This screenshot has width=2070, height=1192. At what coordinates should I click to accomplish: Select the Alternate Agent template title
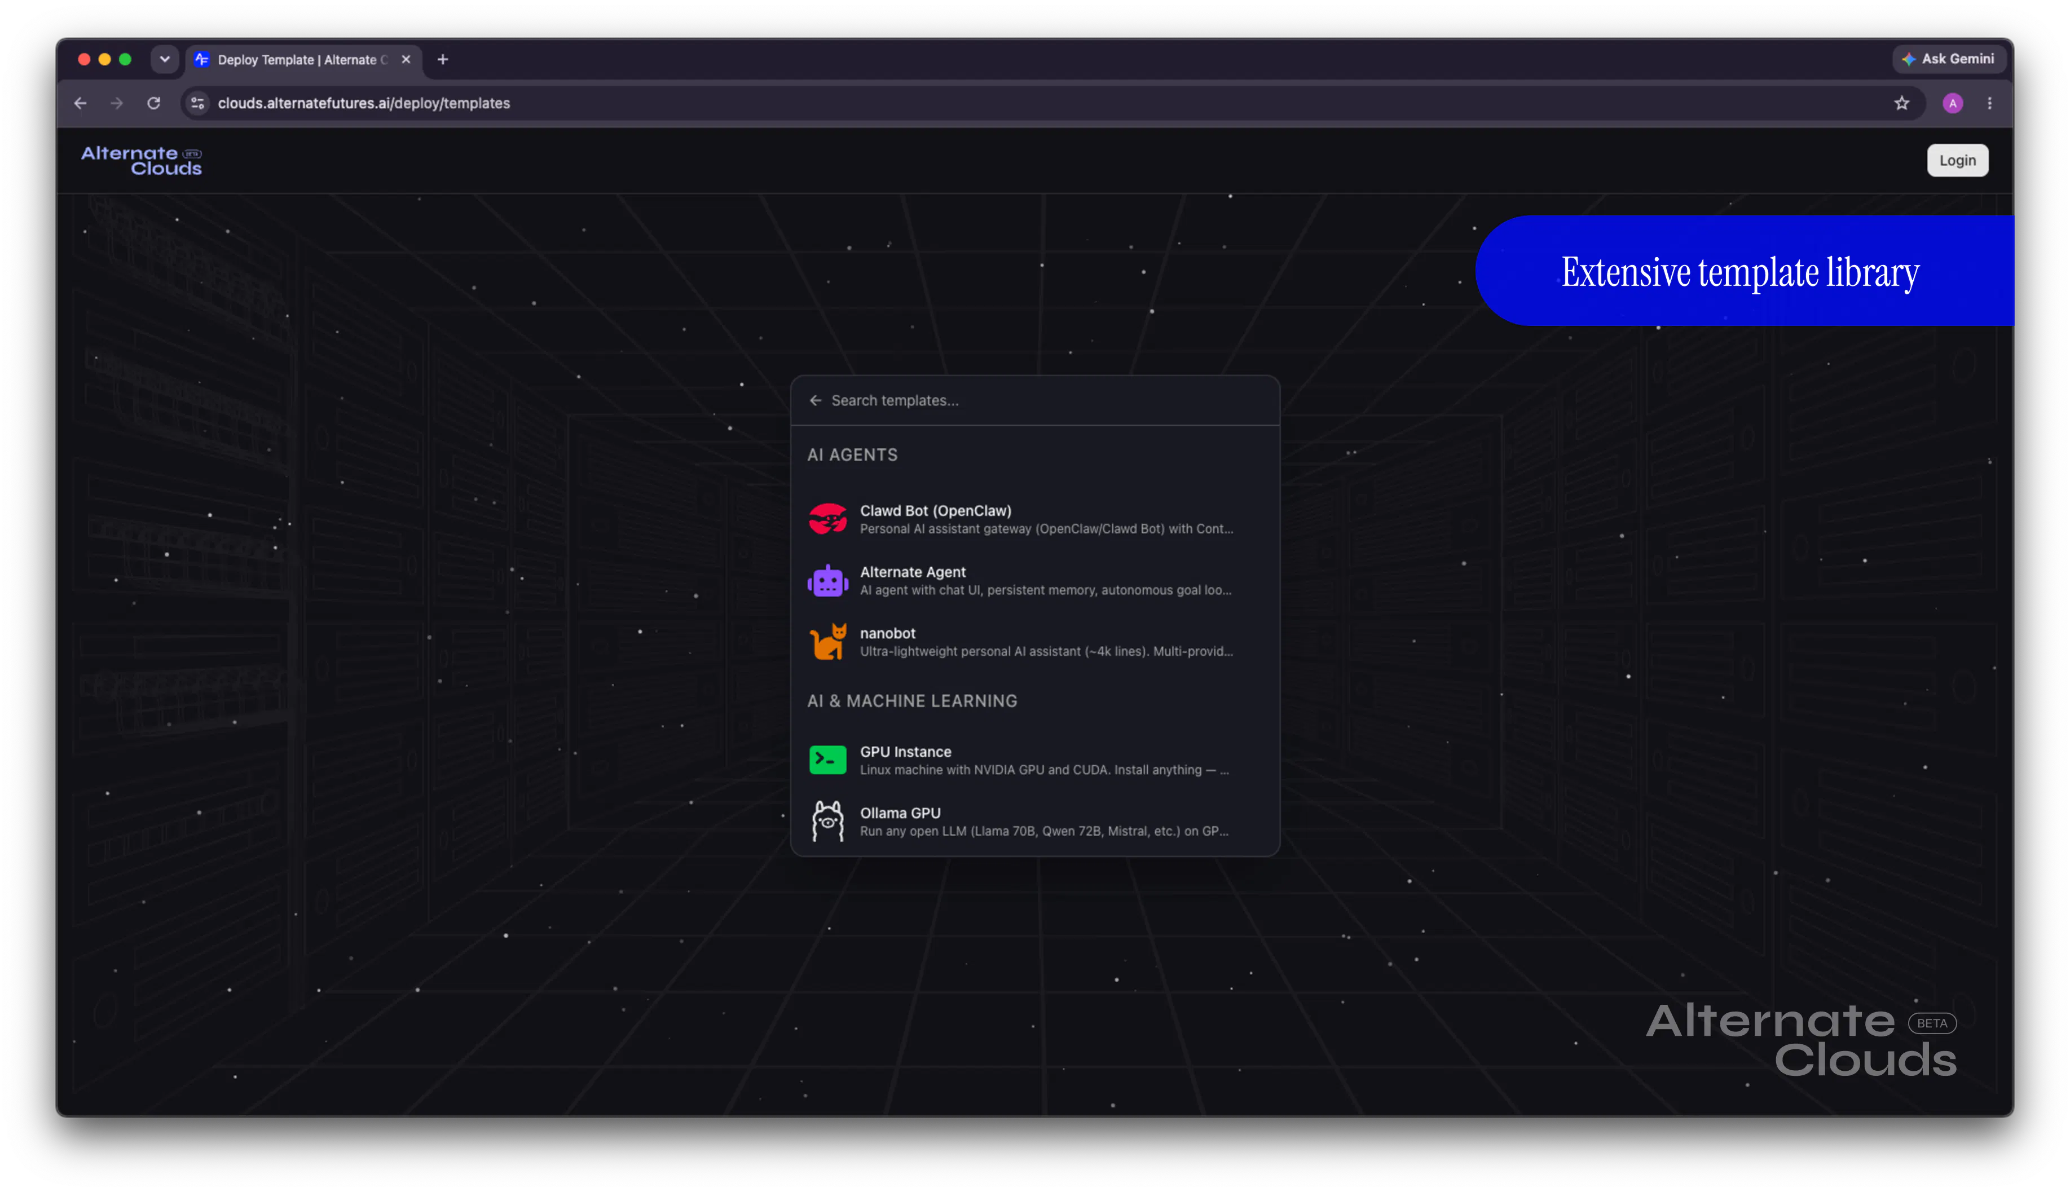tap(912, 572)
